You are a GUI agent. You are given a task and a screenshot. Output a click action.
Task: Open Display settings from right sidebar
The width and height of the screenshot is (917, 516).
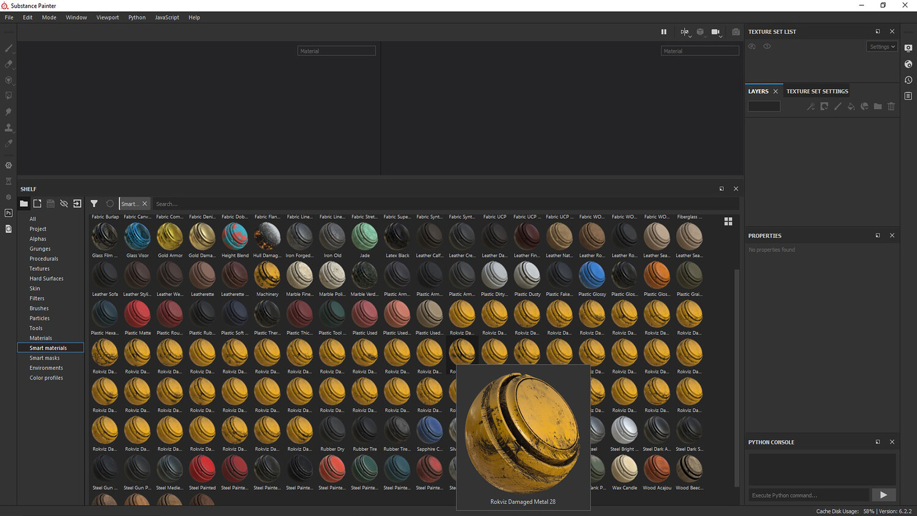pos(908,48)
